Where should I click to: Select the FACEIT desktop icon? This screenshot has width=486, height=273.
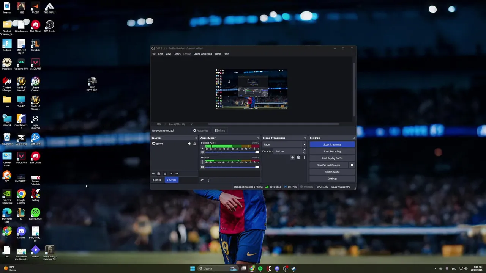pos(35,8)
